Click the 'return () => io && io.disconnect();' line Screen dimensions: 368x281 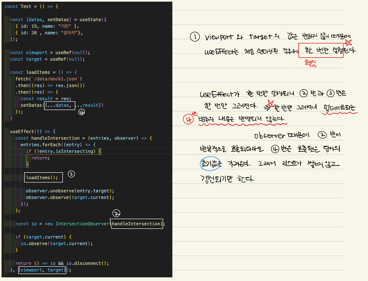point(62,263)
